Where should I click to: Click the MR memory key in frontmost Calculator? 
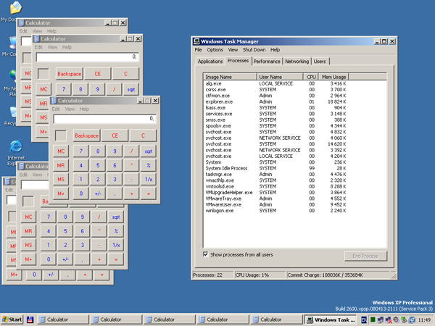(x=61, y=165)
